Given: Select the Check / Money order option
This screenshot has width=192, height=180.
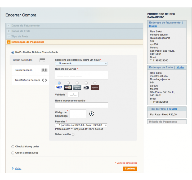Looking at the screenshot, I should click(13, 147).
